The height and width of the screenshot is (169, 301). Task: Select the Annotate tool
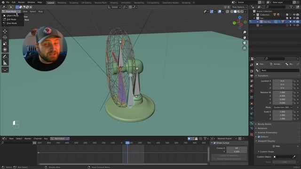5,56
